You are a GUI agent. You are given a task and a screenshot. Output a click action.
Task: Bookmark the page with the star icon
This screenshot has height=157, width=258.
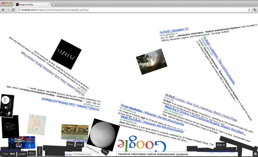coord(249,10)
